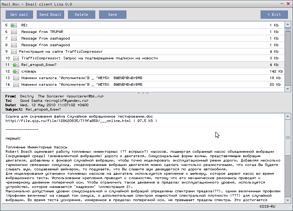Click the envelope icon on message 7

click(x=14, y=38)
